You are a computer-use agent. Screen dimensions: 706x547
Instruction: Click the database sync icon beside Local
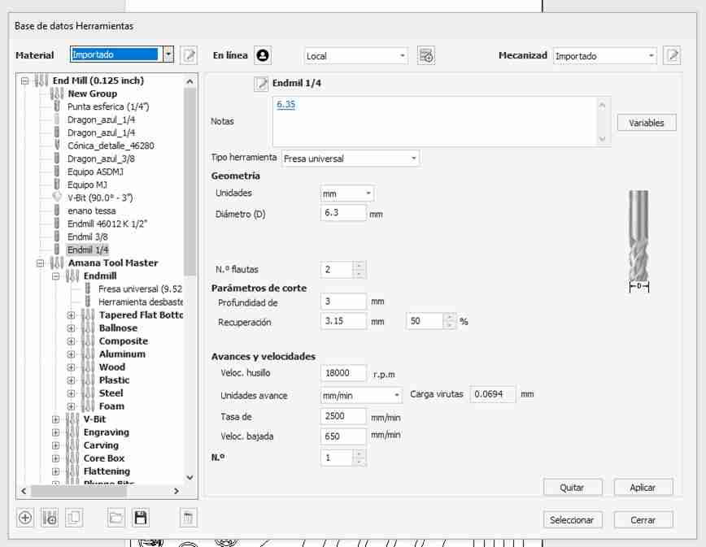tap(426, 56)
